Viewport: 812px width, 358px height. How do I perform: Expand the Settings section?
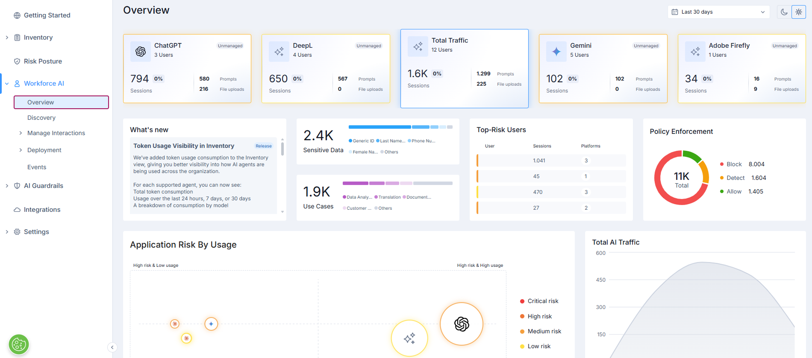(x=7, y=232)
